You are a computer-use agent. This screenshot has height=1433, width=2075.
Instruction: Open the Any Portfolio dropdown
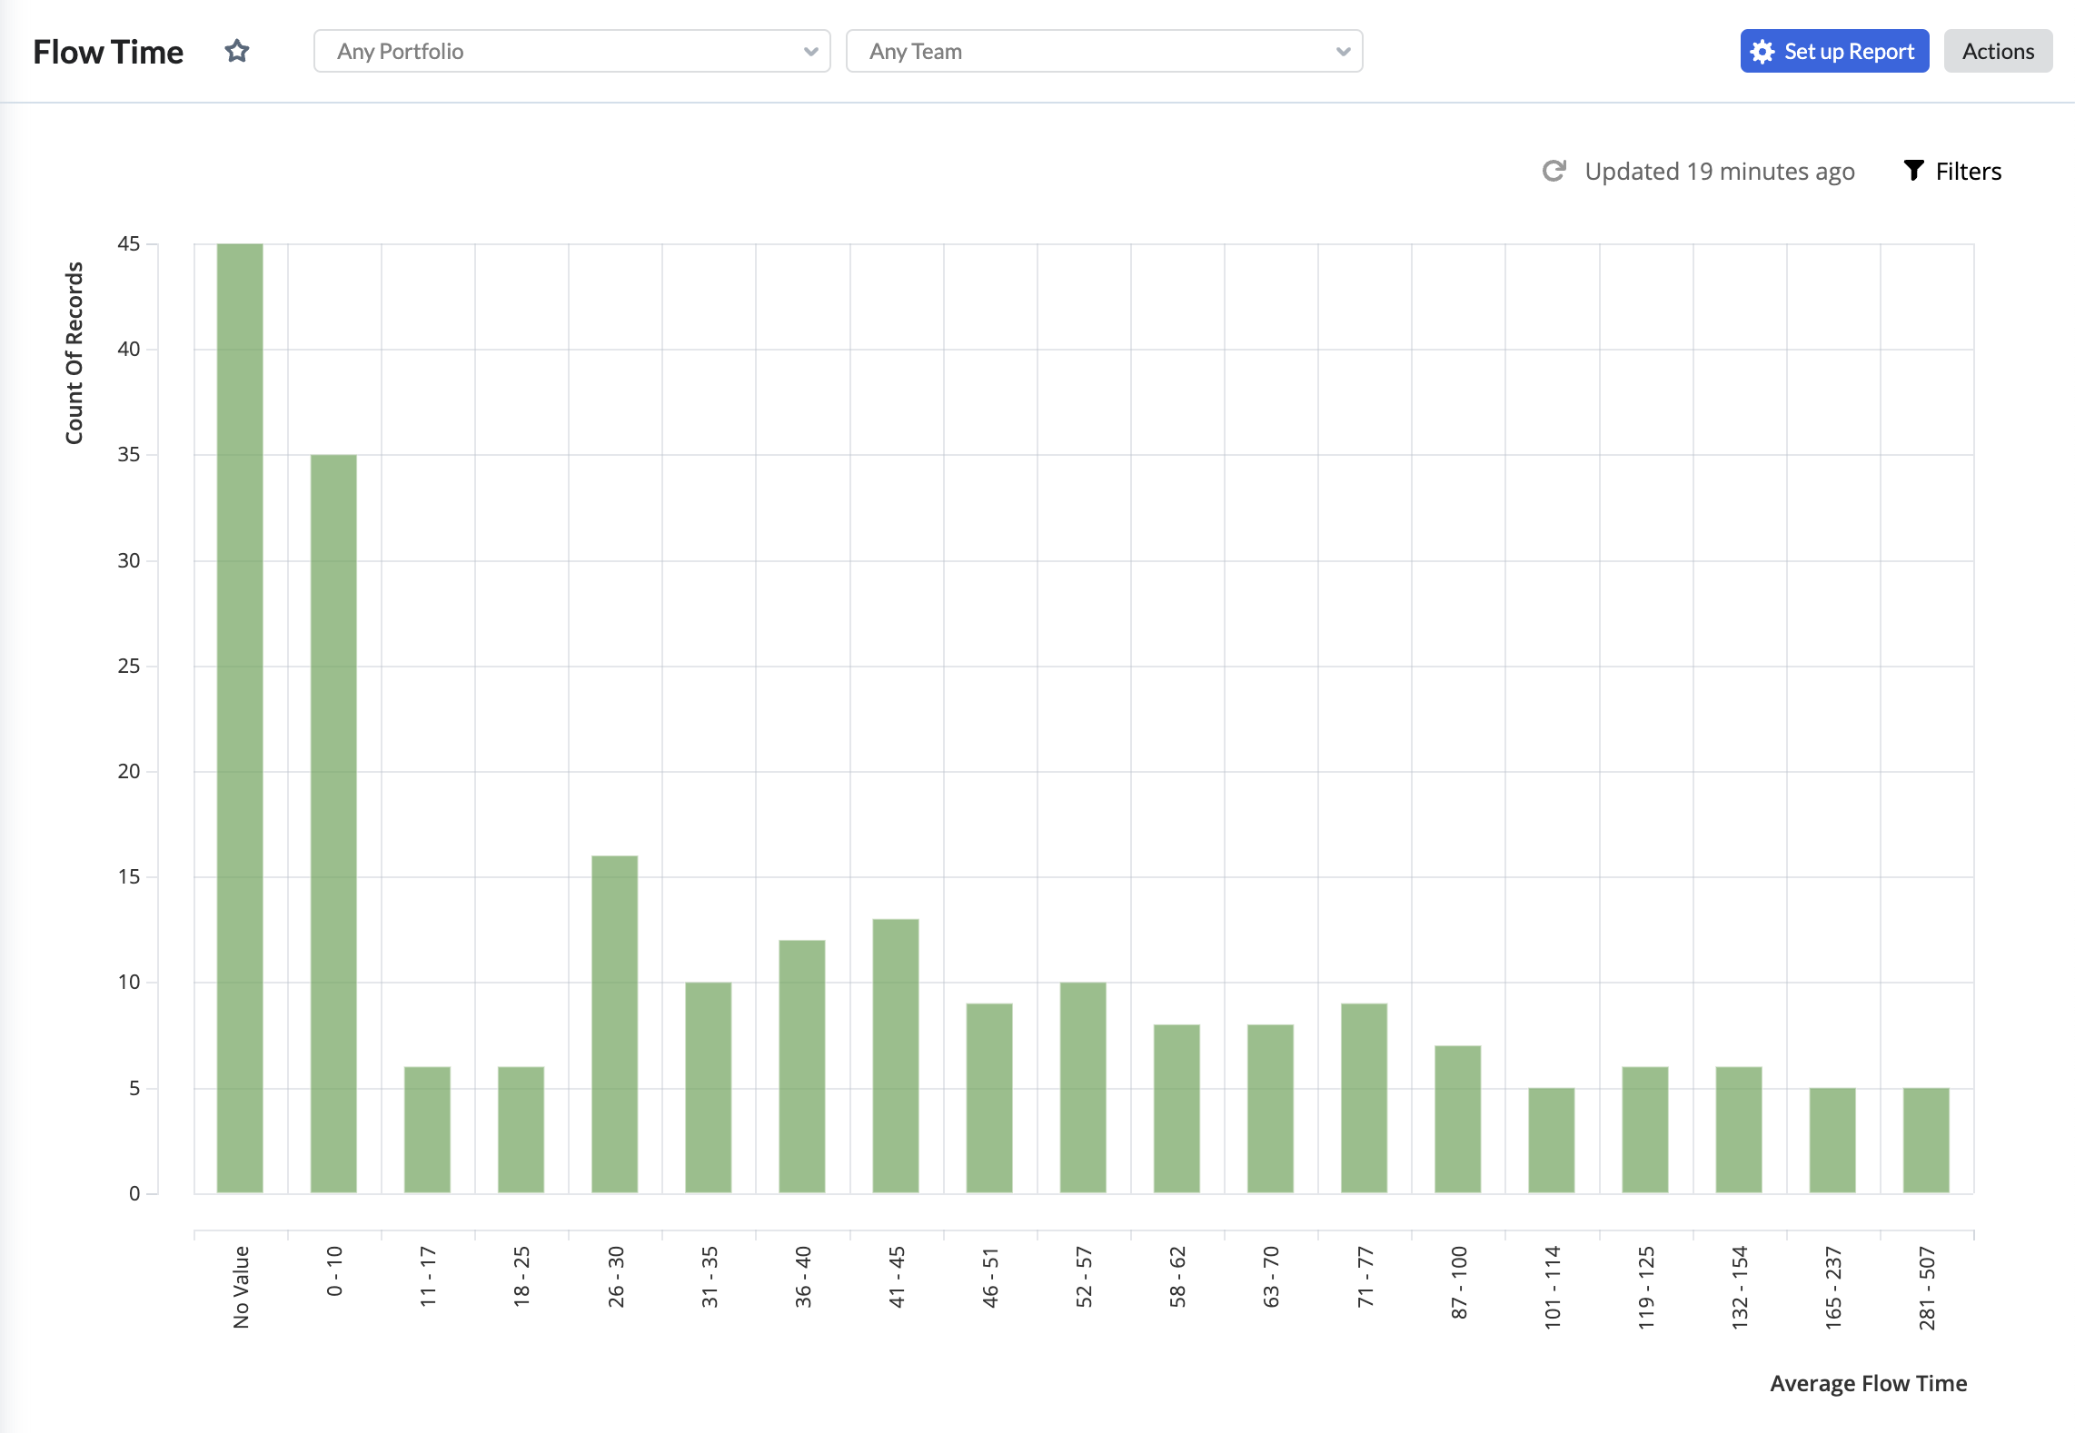[x=571, y=51]
